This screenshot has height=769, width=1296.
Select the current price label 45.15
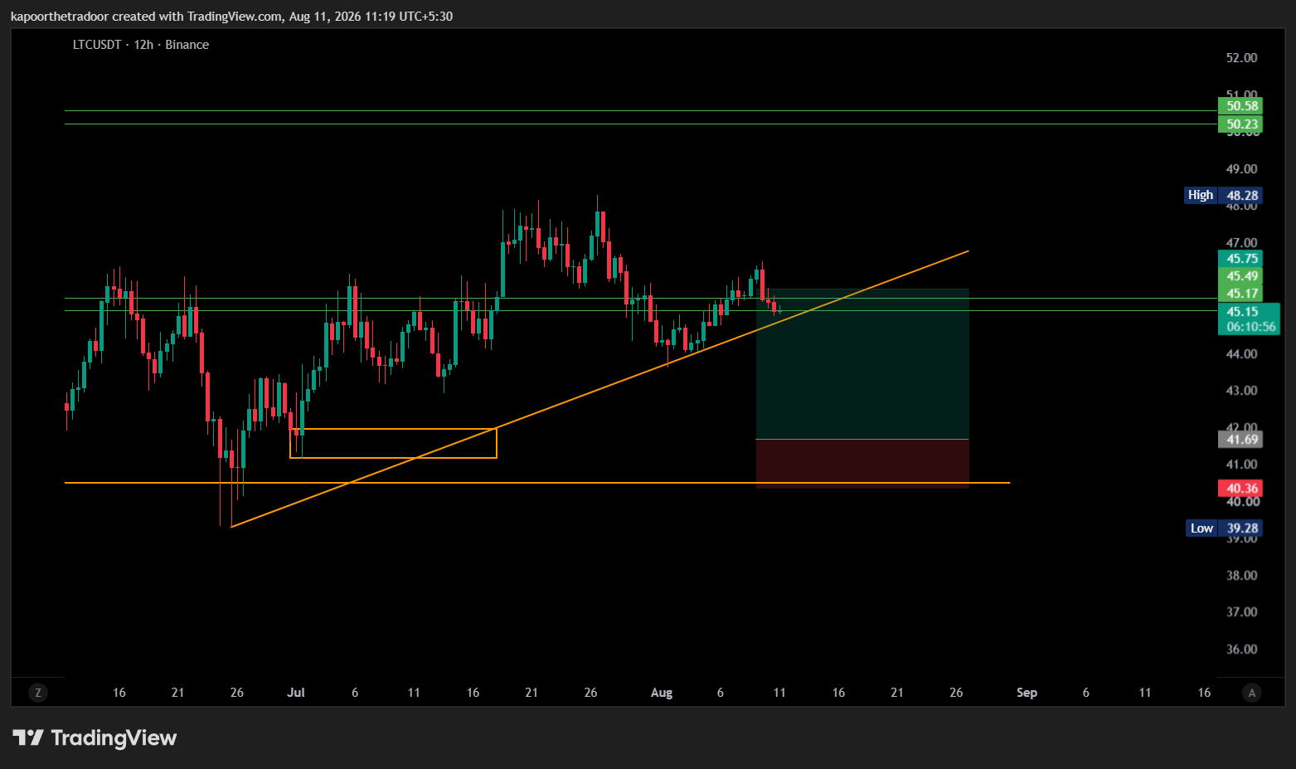pyautogui.click(x=1242, y=312)
